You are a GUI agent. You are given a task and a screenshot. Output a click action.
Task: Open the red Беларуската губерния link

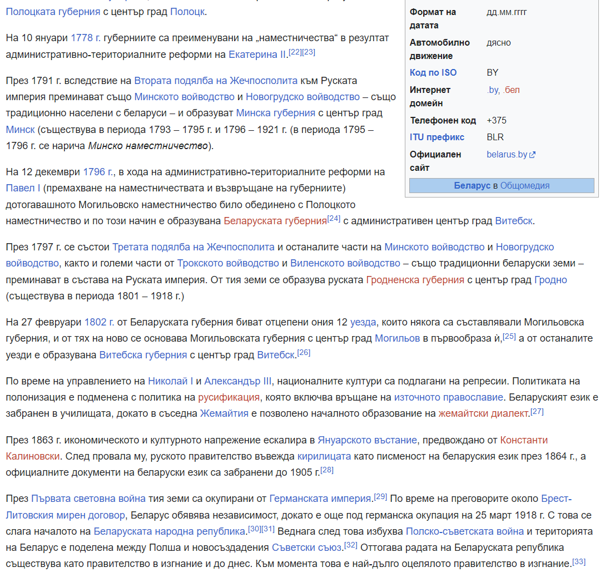point(275,221)
